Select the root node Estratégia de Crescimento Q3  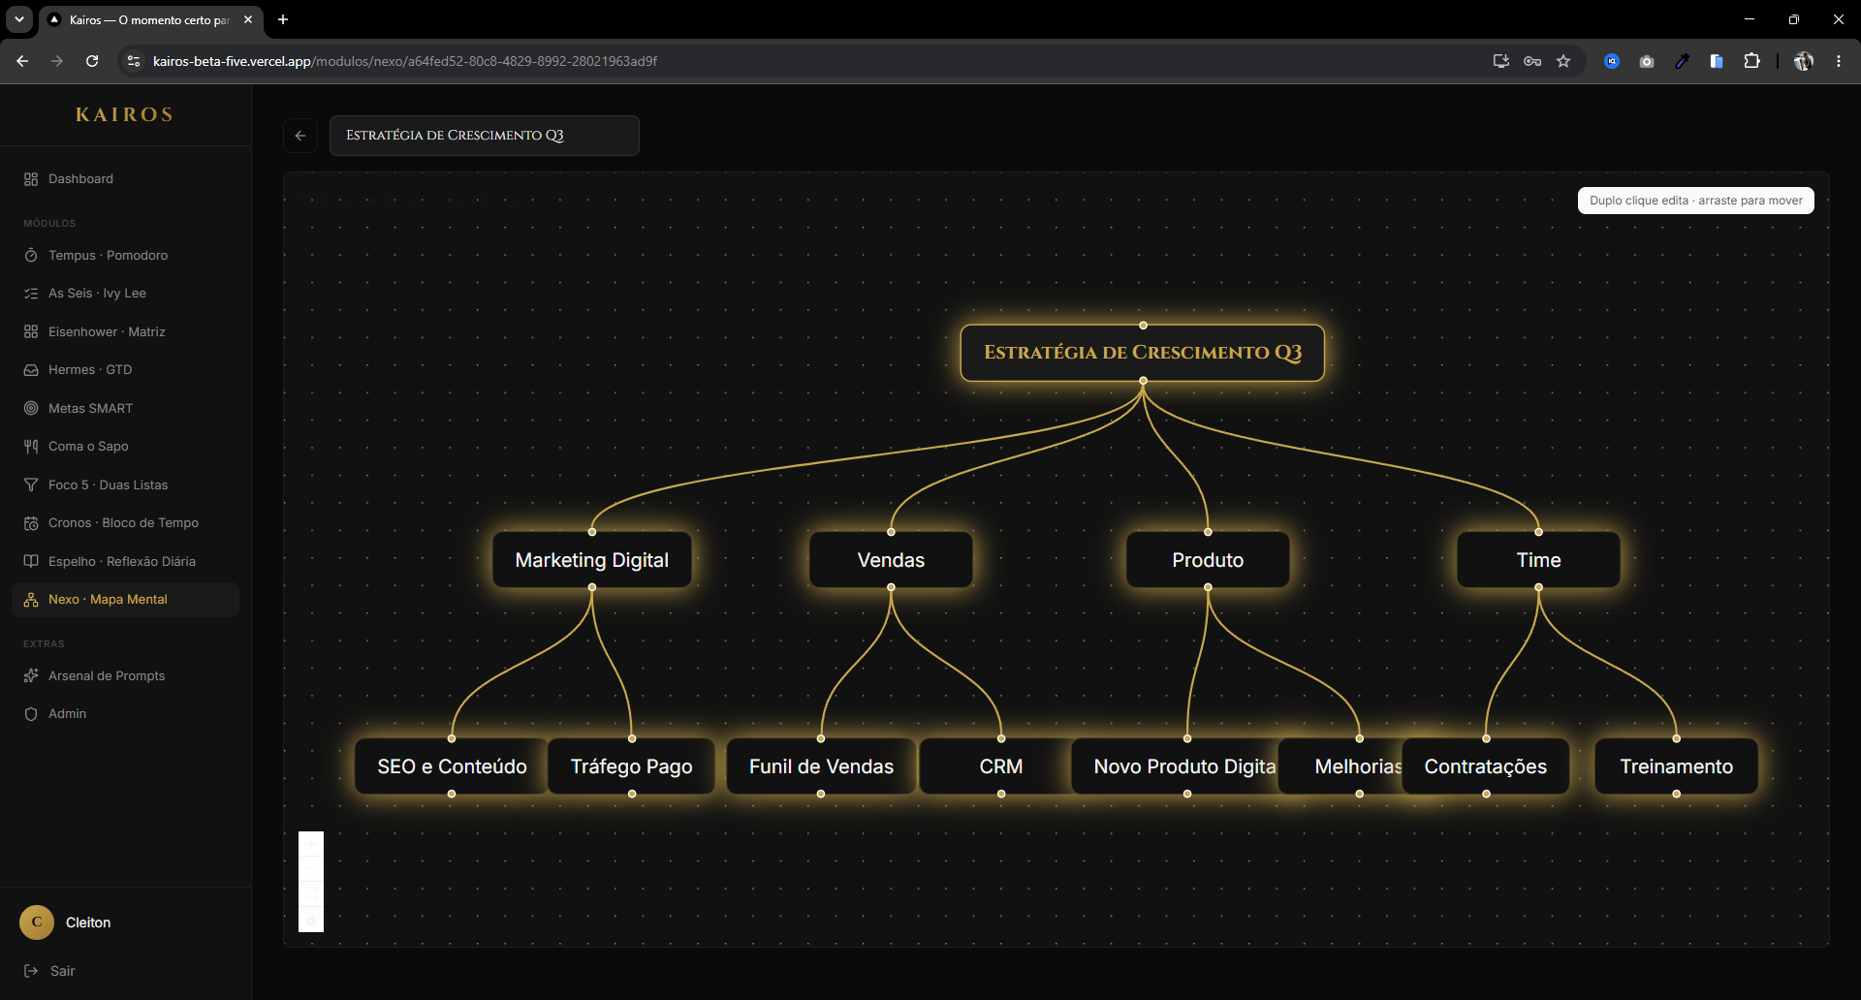point(1143,353)
